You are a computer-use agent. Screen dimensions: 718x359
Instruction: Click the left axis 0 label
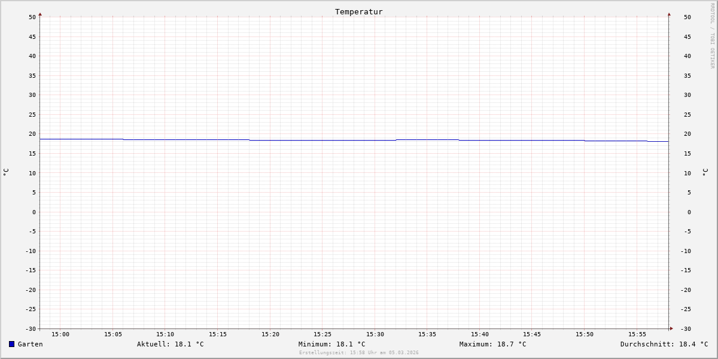[x=34, y=212]
